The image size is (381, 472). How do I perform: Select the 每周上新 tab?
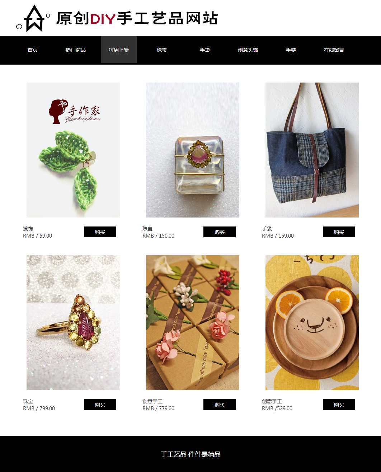click(119, 50)
